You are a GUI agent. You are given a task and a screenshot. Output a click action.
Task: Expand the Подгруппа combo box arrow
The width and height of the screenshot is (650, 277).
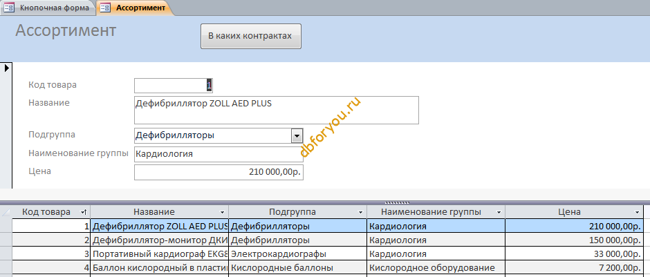[x=297, y=135]
